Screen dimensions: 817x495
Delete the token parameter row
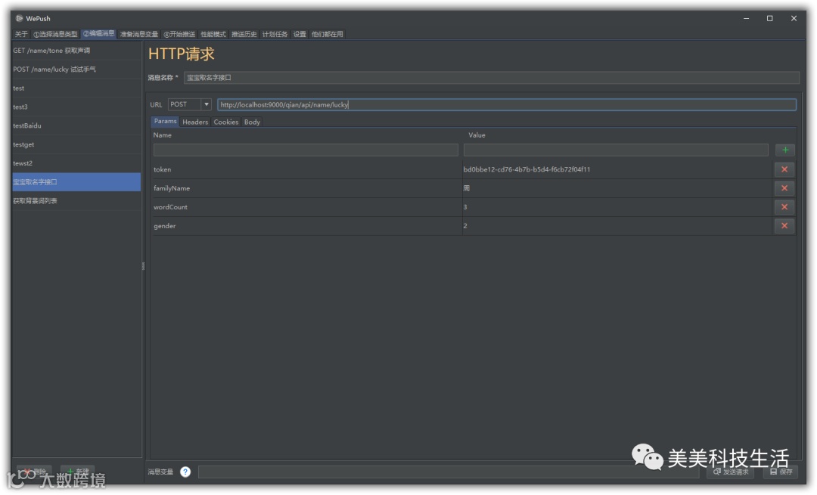point(784,169)
